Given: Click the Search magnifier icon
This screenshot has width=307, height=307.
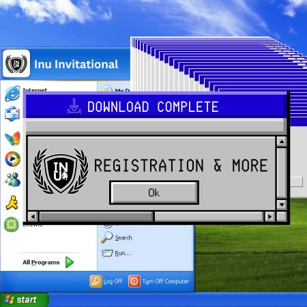Looking at the screenshot, I should [106, 237].
